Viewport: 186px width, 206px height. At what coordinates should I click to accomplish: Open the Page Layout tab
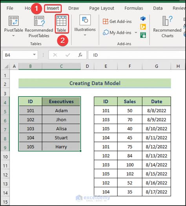102,8
